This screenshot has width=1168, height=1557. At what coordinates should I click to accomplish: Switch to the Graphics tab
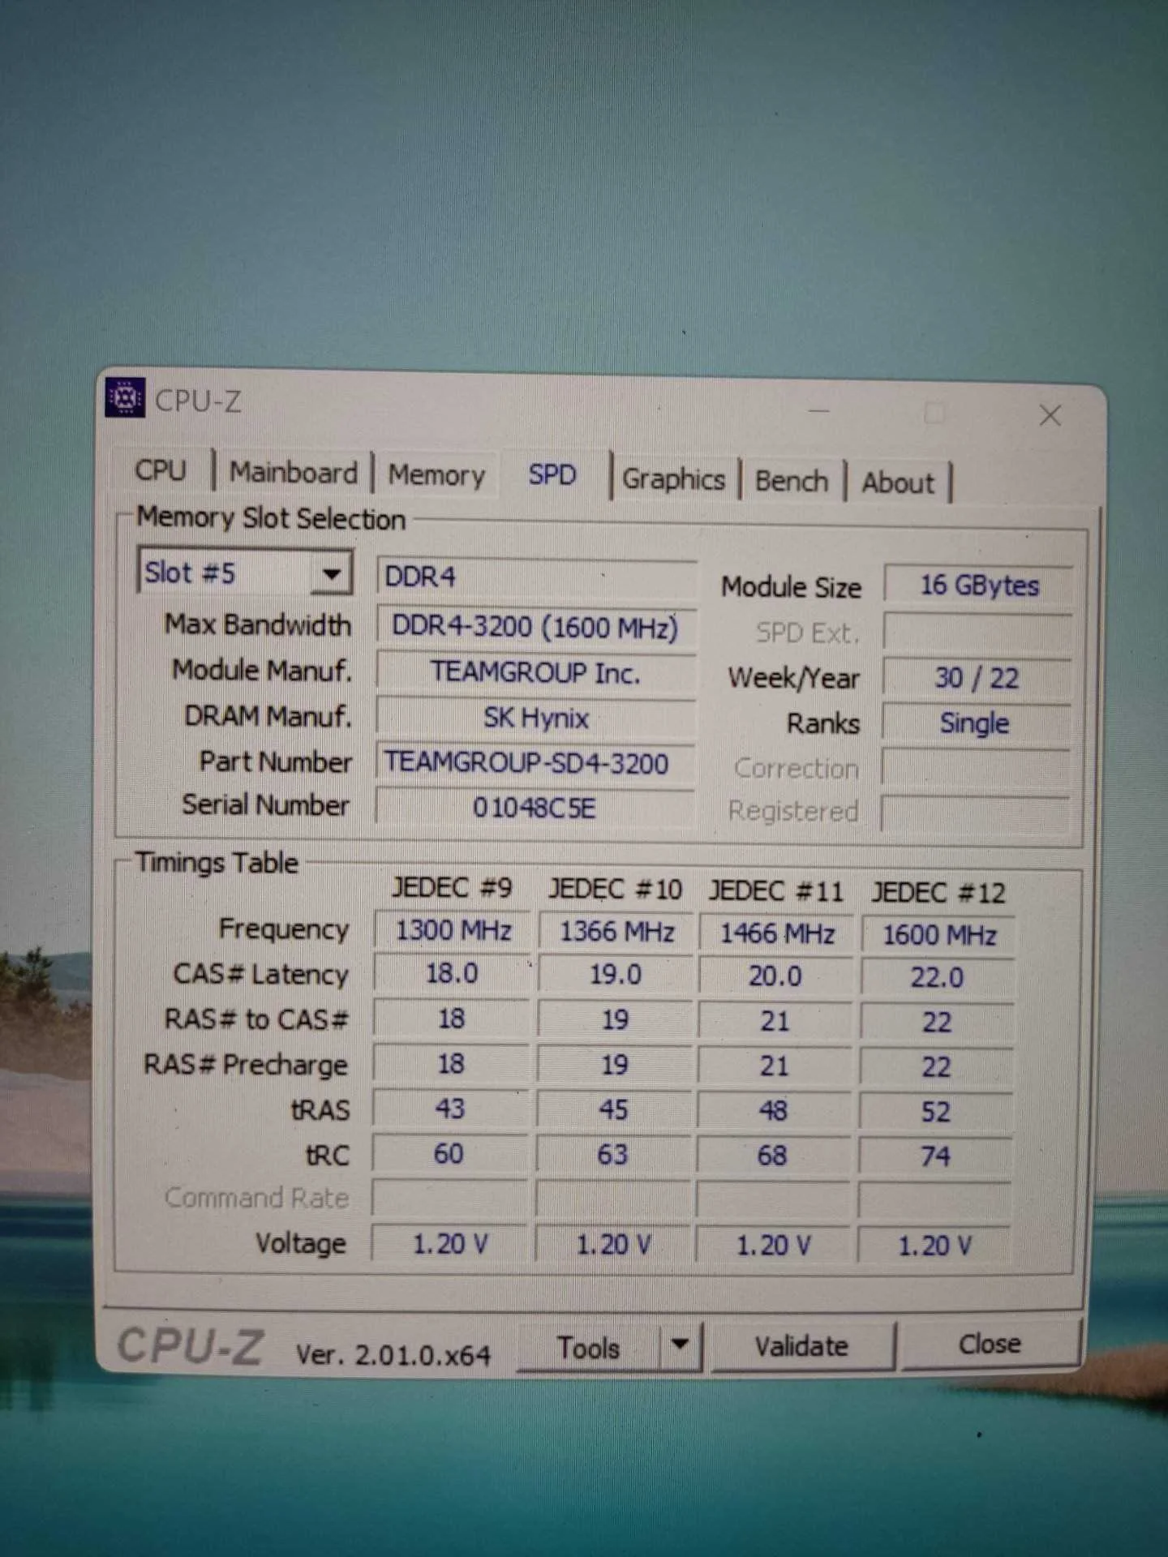673,479
